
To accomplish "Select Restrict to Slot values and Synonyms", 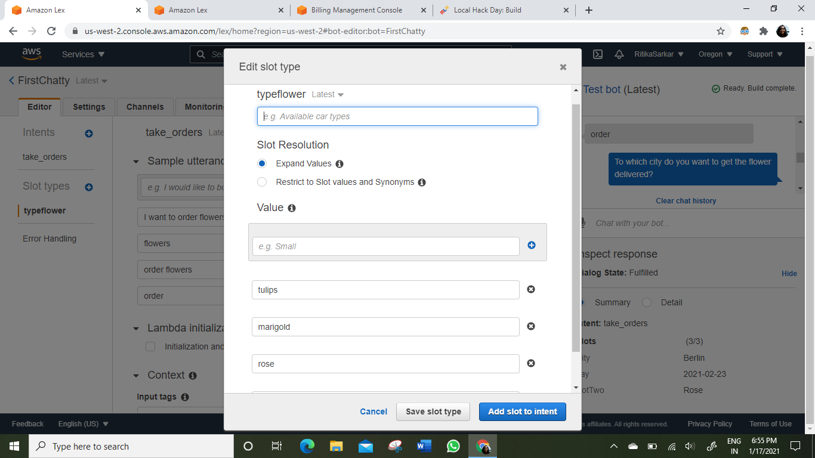I will 262,182.
